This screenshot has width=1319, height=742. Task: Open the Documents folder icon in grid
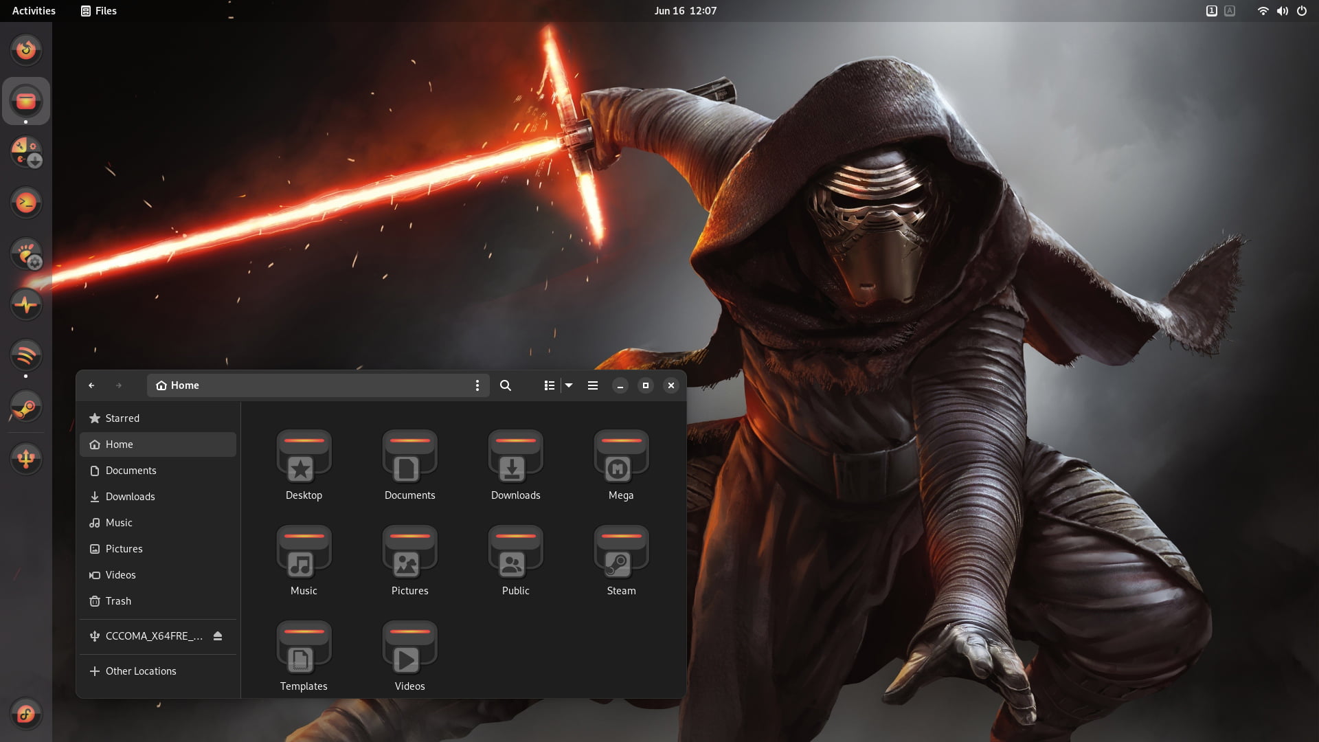[x=409, y=457]
